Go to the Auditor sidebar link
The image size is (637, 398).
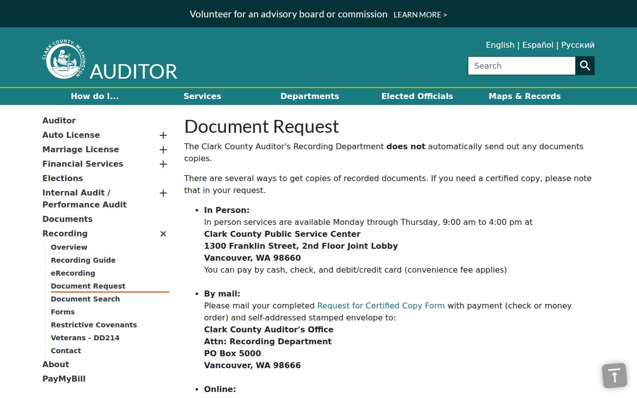tap(59, 120)
